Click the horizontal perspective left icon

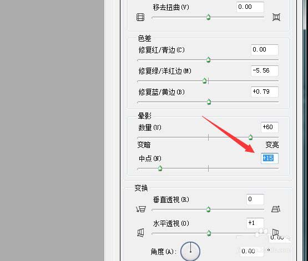click(140, 233)
